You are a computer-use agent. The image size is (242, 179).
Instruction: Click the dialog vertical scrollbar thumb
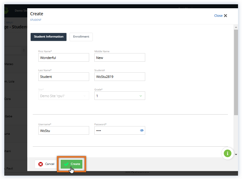[x=236, y=72]
